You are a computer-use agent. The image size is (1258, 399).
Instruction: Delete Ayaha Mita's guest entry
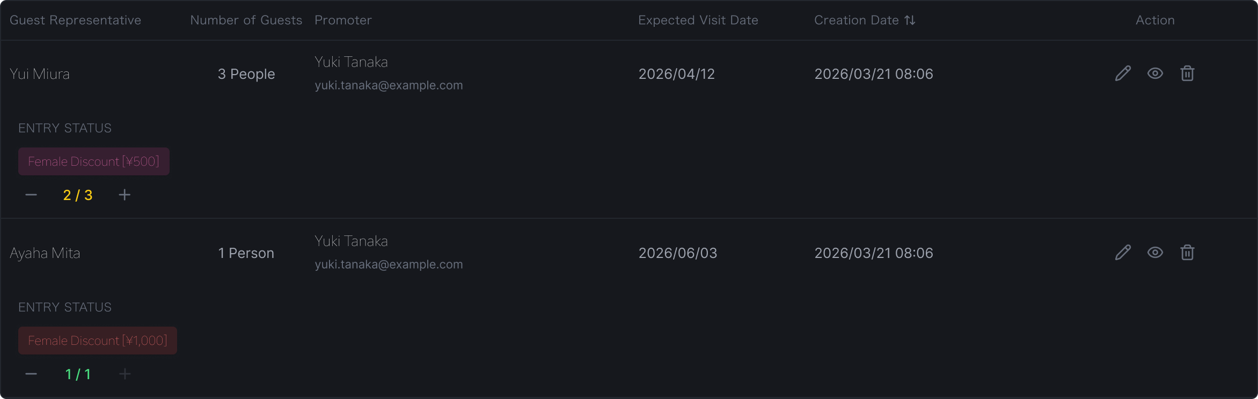1187,253
